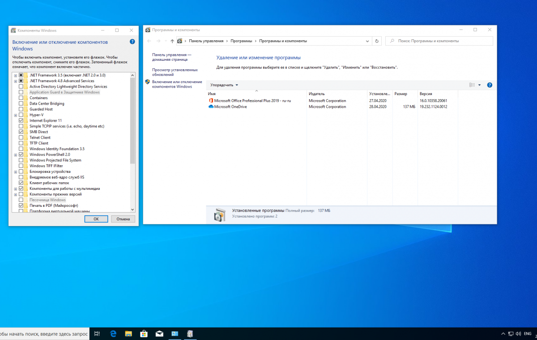Click components list scroll-up arrow
Image resolution: width=537 pixels, height=340 pixels.
tap(132, 75)
